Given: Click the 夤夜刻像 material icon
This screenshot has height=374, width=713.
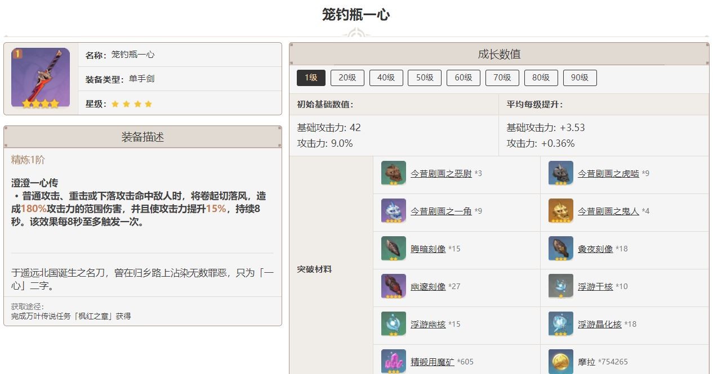Looking at the screenshot, I should [x=561, y=249].
